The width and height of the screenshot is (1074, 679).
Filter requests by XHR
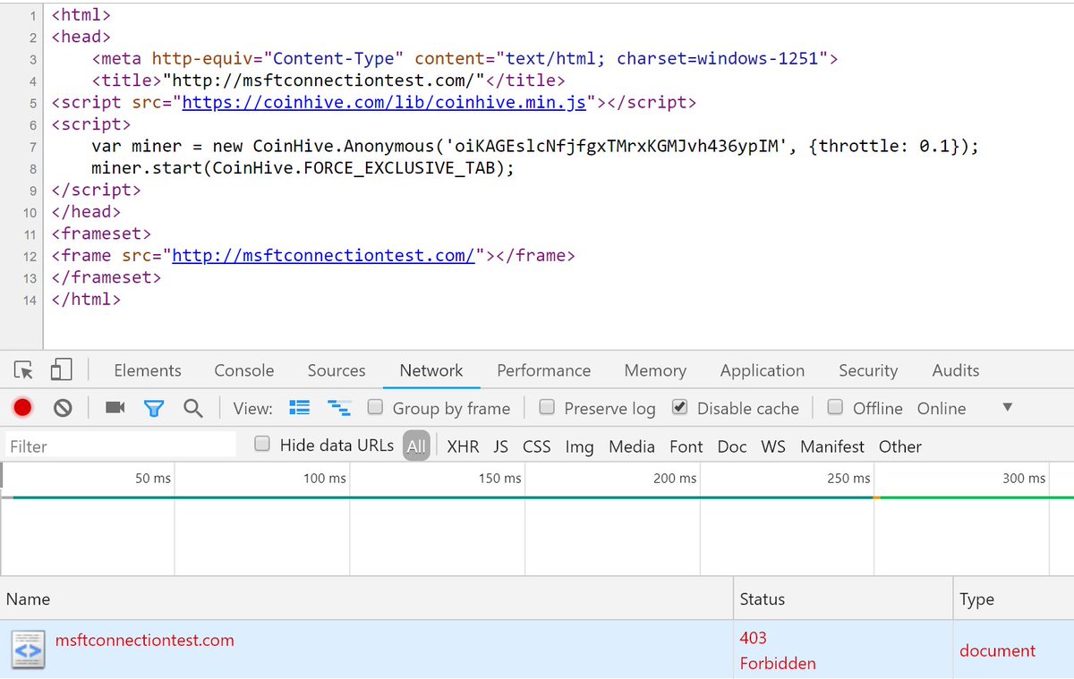click(x=463, y=446)
